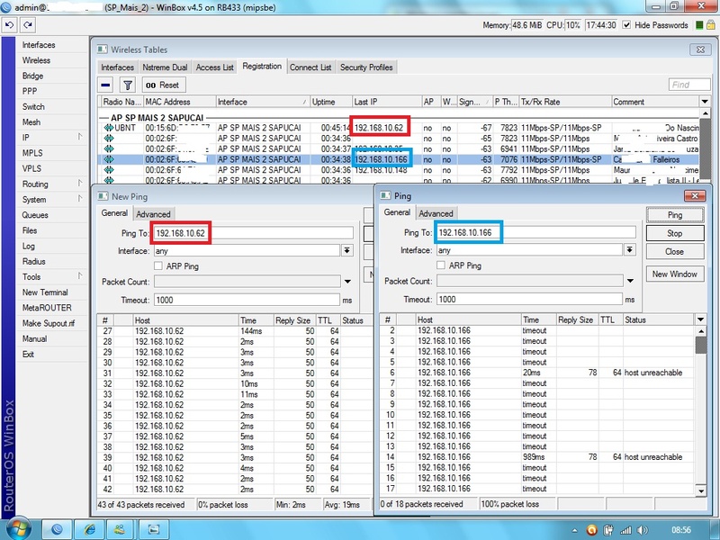Open Queues from the sidebar menu
This screenshot has width=720, height=540.
[35, 215]
